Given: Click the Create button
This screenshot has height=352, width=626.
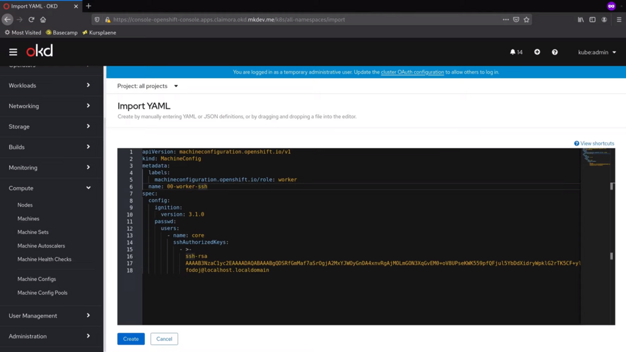Looking at the screenshot, I should (131, 339).
